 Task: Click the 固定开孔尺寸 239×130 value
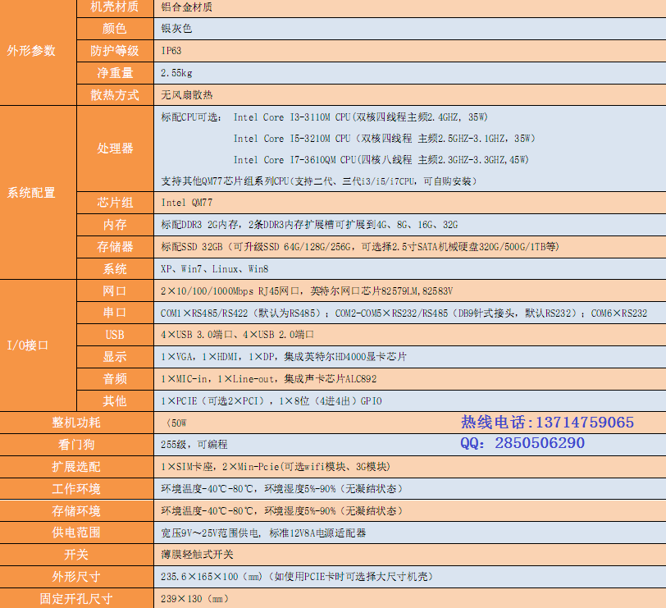pyautogui.click(x=195, y=599)
